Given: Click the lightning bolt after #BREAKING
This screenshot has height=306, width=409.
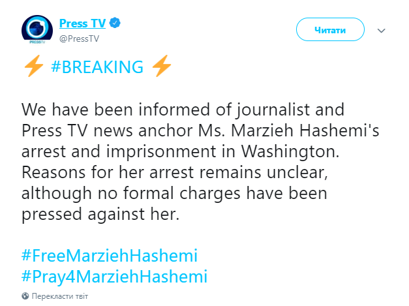Looking at the screenshot, I should click(x=162, y=67).
